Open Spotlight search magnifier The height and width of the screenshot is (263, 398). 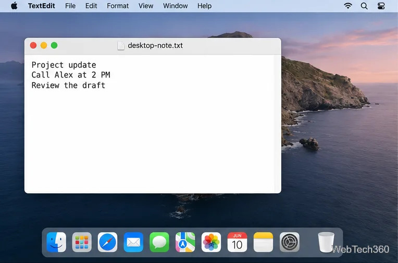[364, 6]
